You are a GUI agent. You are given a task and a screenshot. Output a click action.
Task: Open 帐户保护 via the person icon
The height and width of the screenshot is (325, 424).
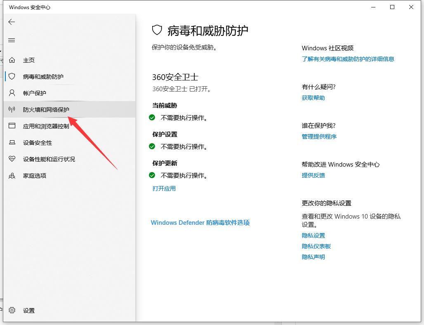point(12,93)
